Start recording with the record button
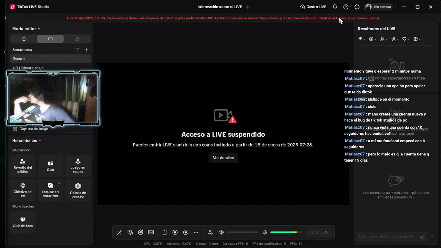Screen dimensions: 441x248 175,232
